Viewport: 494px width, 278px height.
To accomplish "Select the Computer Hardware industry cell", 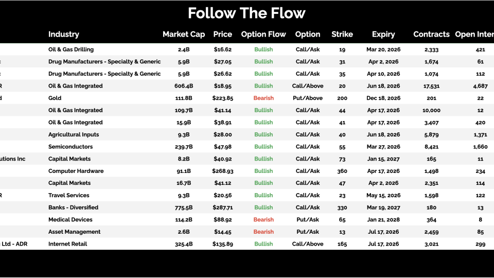I will tap(76, 171).
